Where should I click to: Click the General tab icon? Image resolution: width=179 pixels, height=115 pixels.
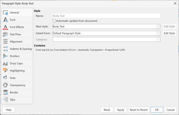[x=5, y=13]
